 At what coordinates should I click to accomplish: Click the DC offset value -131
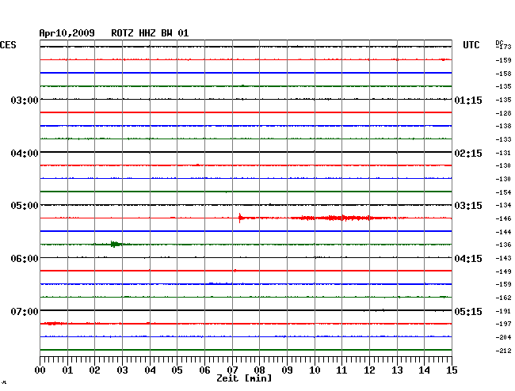click(x=504, y=153)
